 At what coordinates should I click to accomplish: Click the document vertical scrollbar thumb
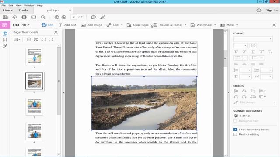click(x=225, y=58)
